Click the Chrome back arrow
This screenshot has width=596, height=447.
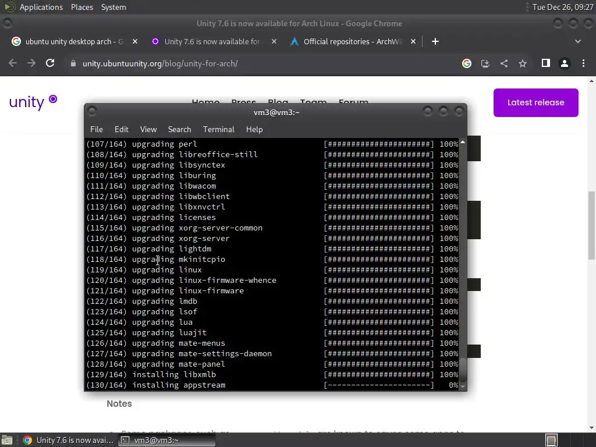(x=13, y=63)
